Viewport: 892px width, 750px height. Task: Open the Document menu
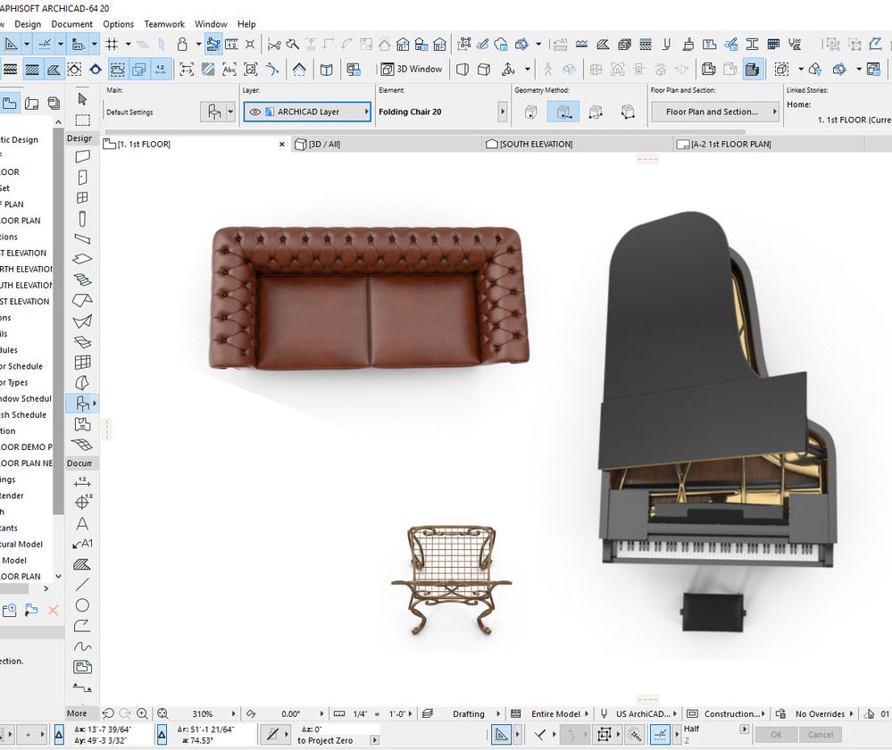click(x=71, y=24)
